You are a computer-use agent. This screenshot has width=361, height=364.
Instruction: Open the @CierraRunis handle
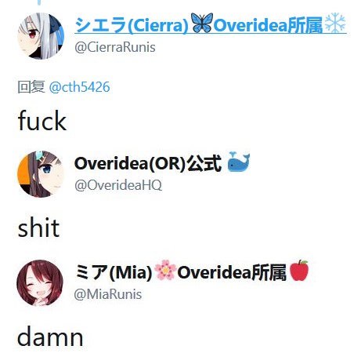coord(115,48)
